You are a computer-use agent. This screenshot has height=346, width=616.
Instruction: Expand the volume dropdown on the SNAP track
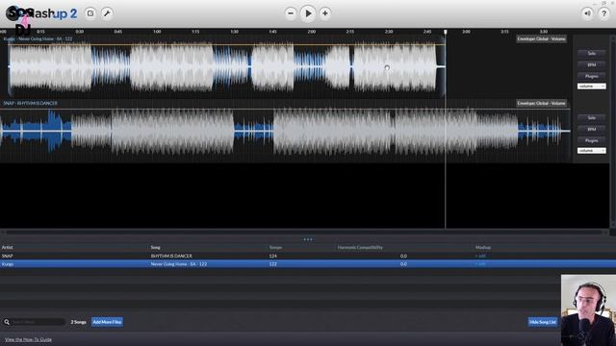tap(591, 151)
